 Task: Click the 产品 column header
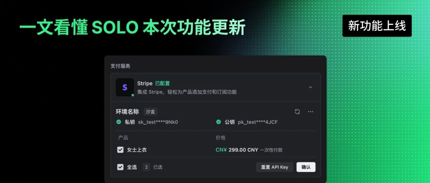pyautogui.click(x=123, y=138)
